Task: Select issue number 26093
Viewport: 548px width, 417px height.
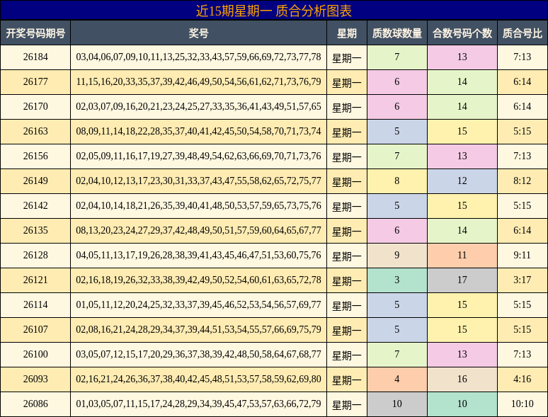Action: 35,379
